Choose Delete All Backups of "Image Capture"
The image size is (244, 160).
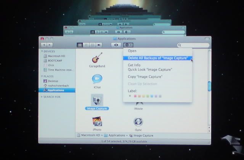(158, 58)
